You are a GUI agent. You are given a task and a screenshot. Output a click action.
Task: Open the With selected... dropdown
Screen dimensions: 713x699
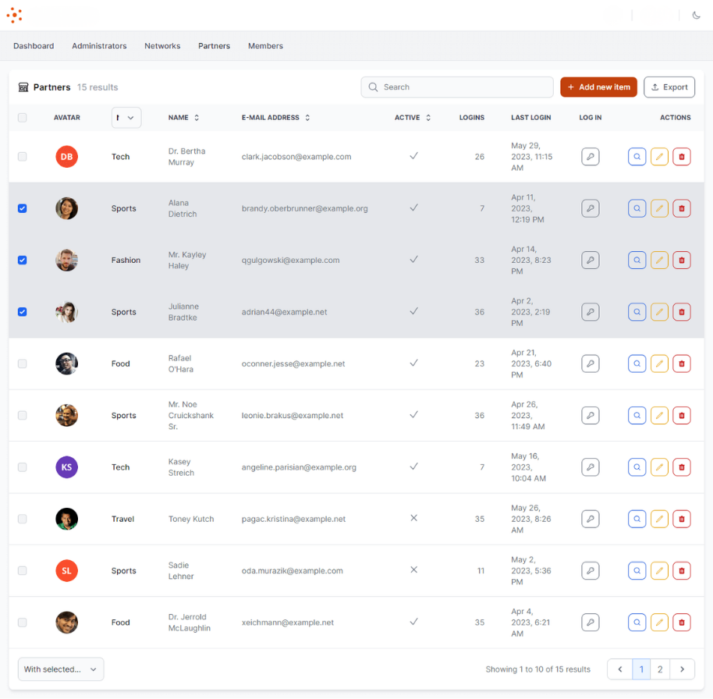(x=61, y=669)
